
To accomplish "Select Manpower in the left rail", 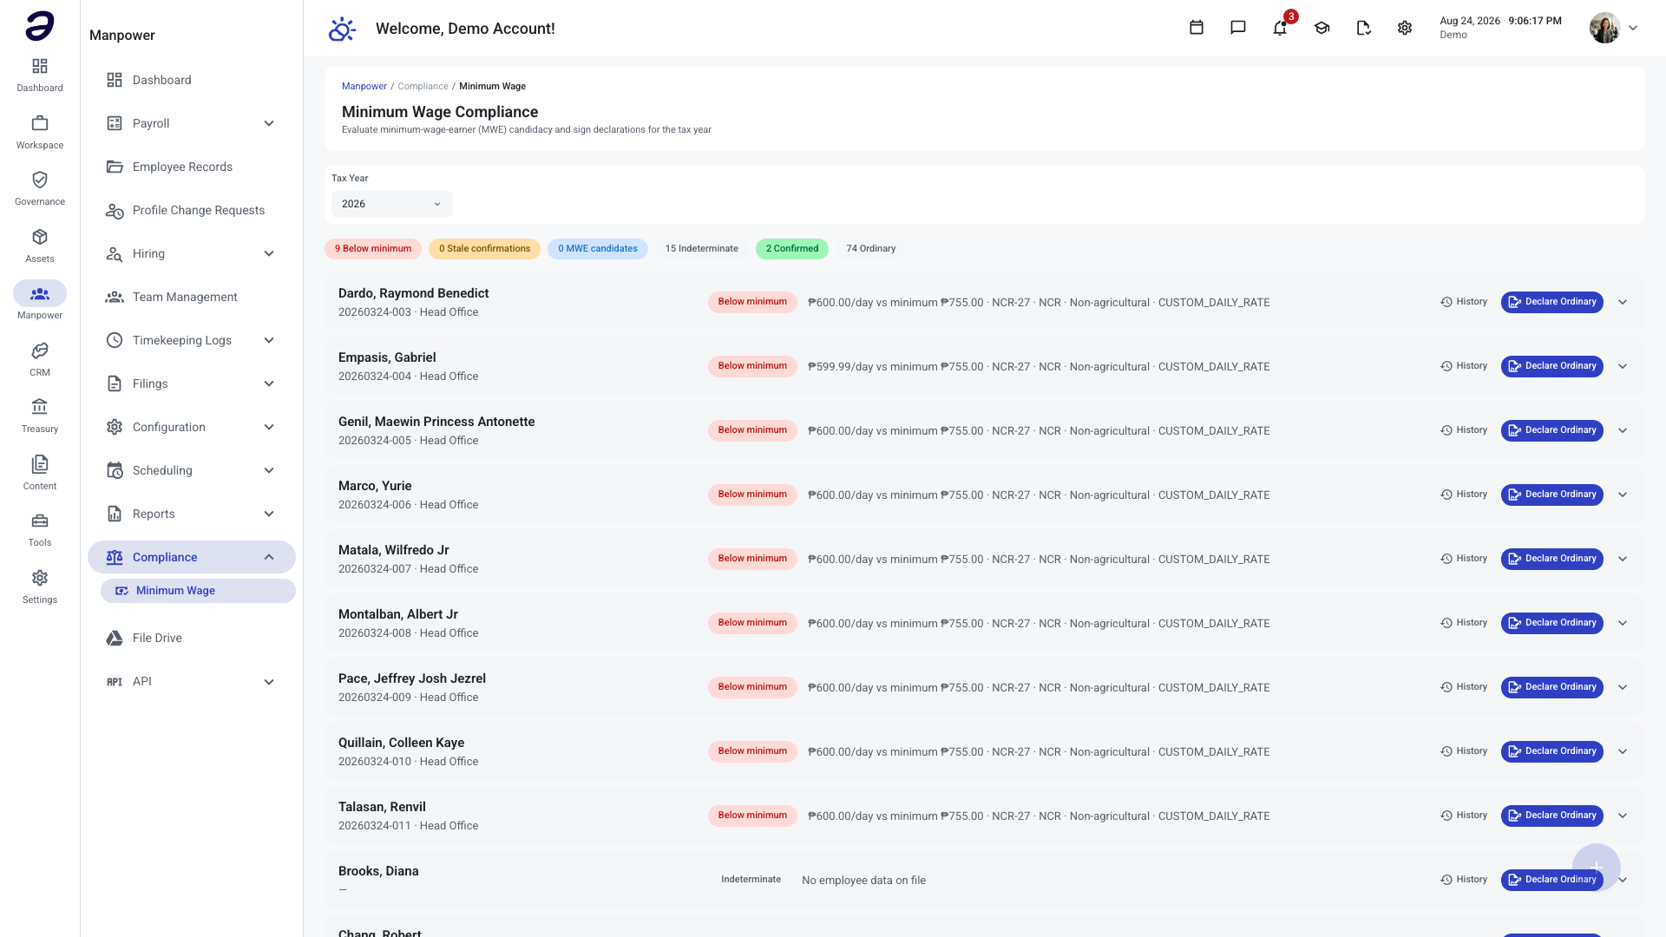I will tap(40, 302).
